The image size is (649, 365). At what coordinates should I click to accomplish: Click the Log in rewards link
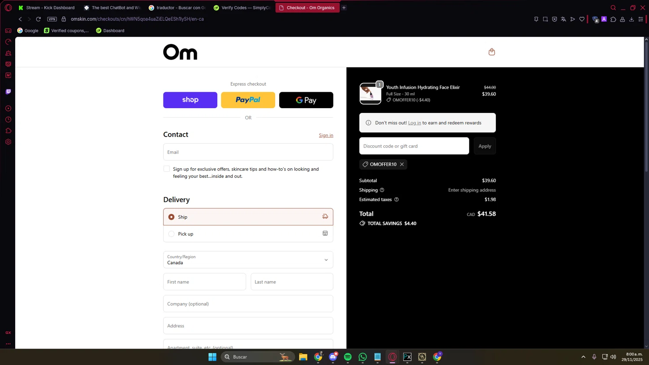pos(414,123)
